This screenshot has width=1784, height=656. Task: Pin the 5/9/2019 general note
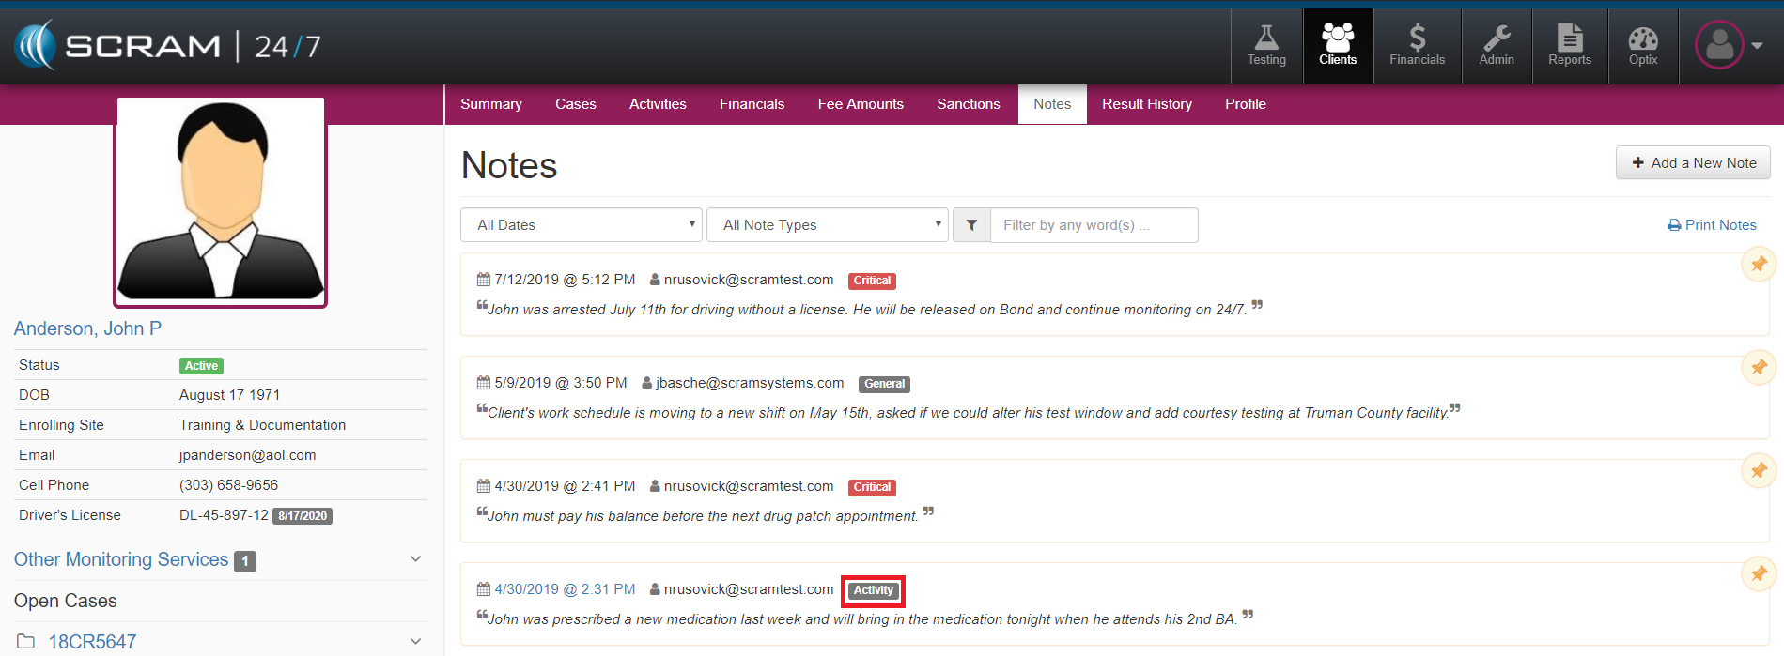coord(1758,368)
